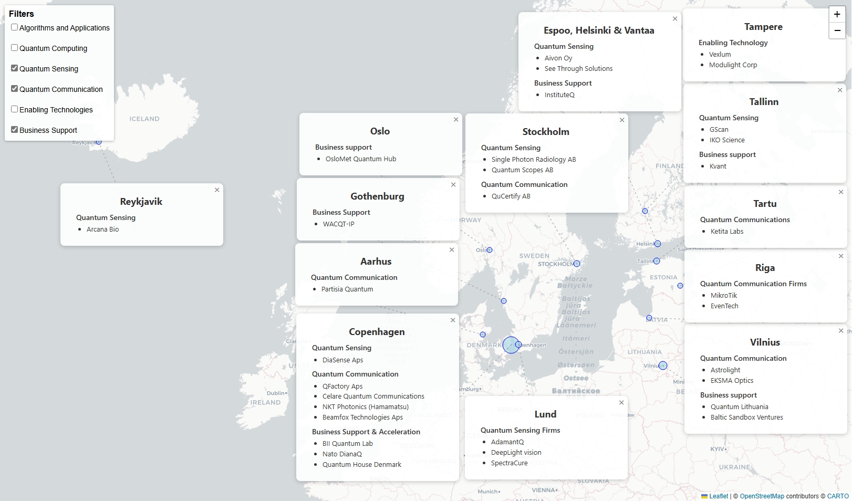Screen dimensions: 852x501
Task: Zoom out of the map
Action: (837, 31)
